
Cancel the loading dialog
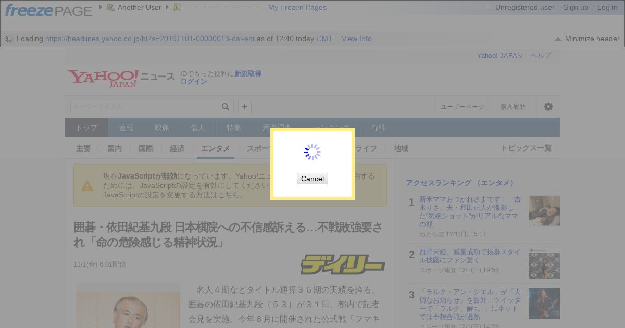tap(312, 179)
